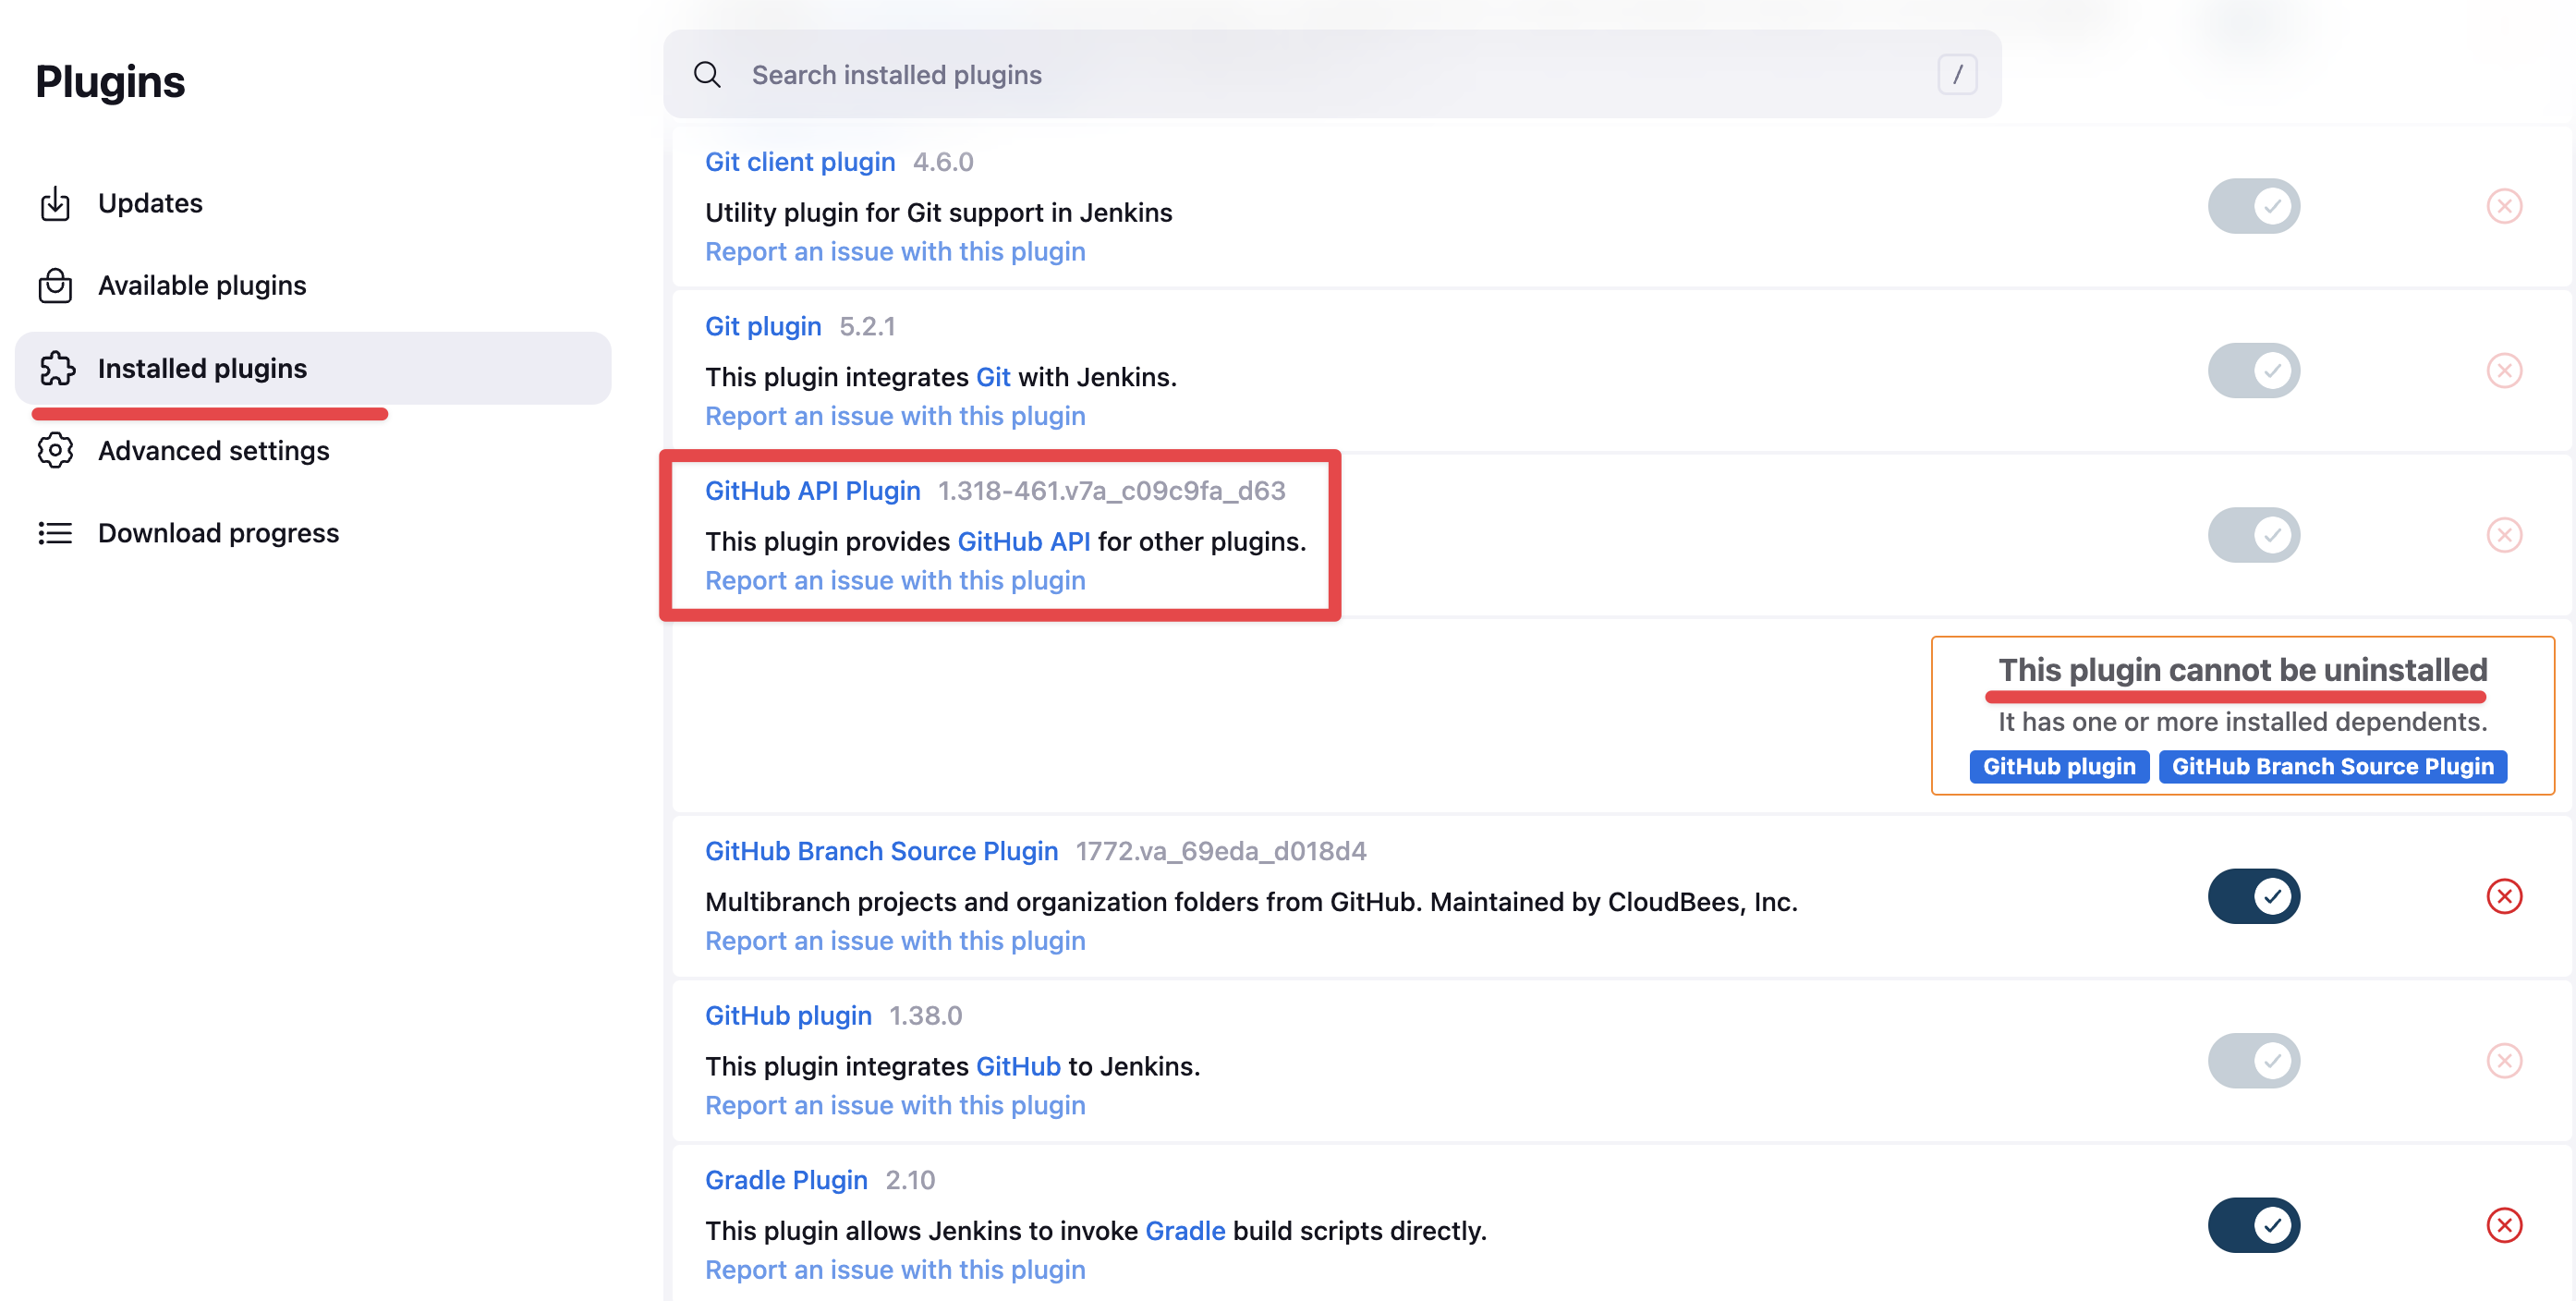Click GitHub Branch Source Plugin badge in tooltip
This screenshot has height=1301, width=2576.
click(x=2332, y=767)
